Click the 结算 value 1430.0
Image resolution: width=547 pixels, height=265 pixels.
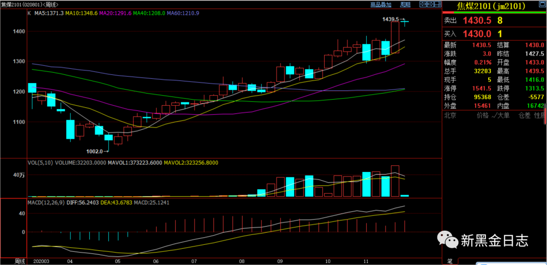click(534, 46)
